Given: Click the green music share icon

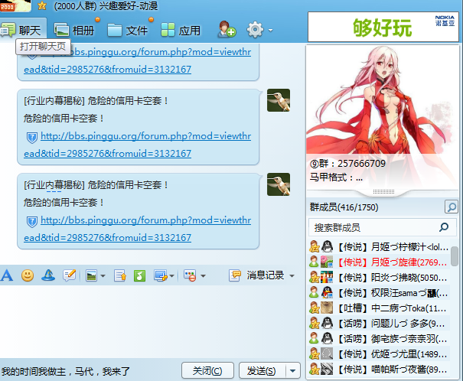Looking at the screenshot, I should click(140, 276).
